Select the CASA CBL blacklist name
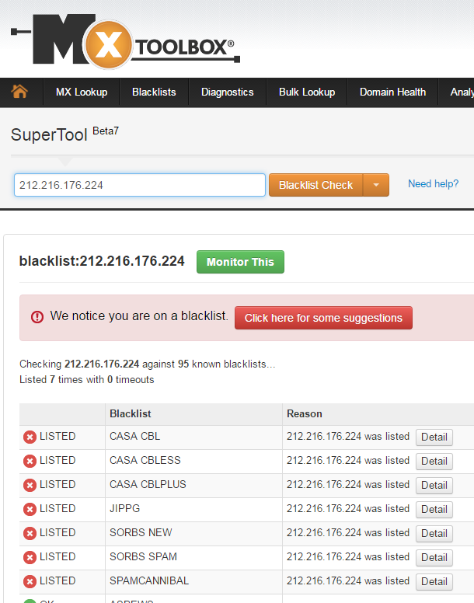The height and width of the screenshot is (603, 474). tap(135, 437)
